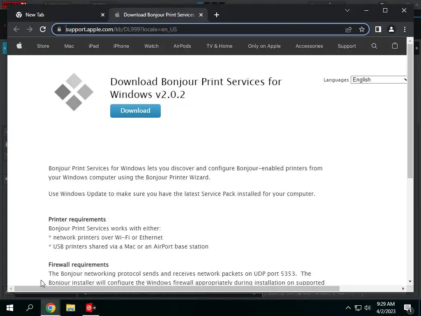
Task: Open a new browser tab
Action: tap(217, 15)
